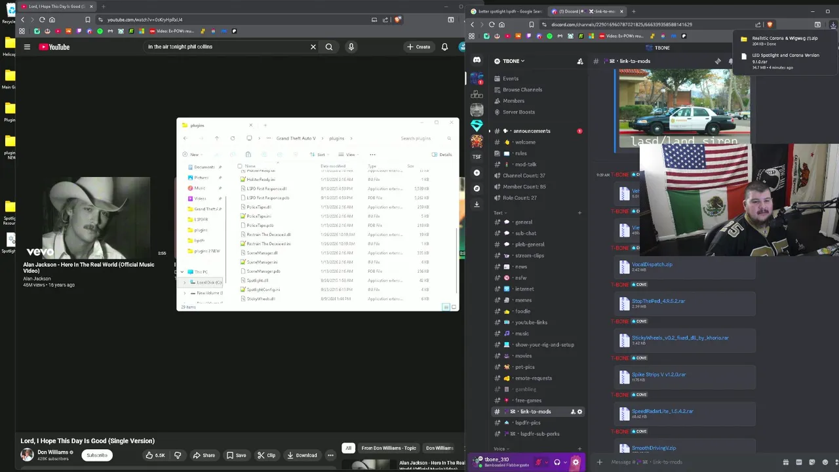Select the 'All' recommendations chip
The height and width of the screenshot is (472, 839).
348,448
